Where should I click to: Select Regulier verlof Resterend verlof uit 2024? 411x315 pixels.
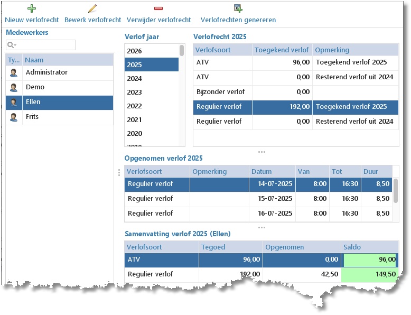coord(296,122)
